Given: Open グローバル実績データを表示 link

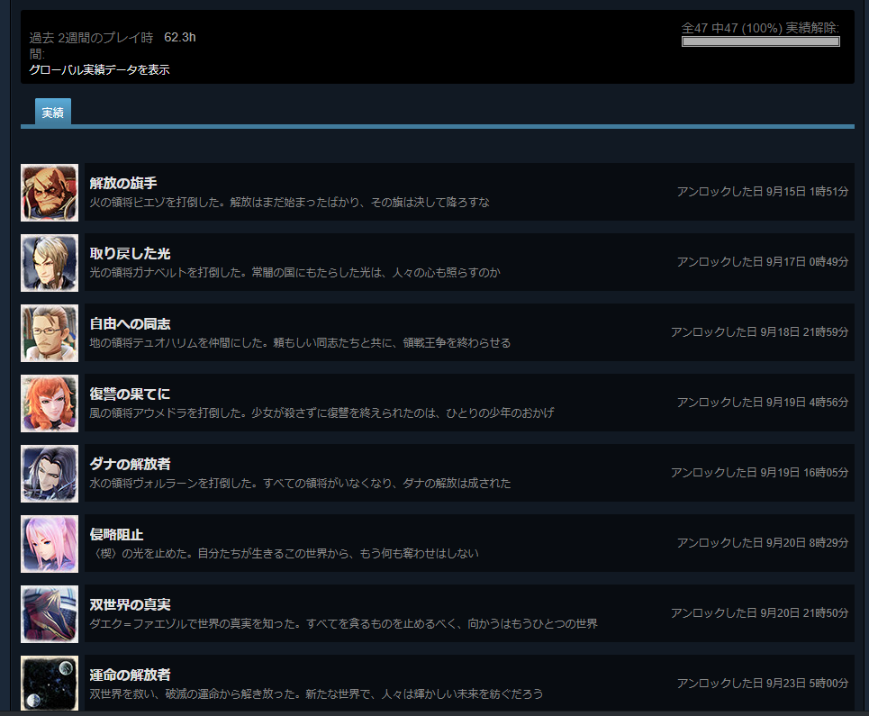Looking at the screenshot, I should [99, 70].
